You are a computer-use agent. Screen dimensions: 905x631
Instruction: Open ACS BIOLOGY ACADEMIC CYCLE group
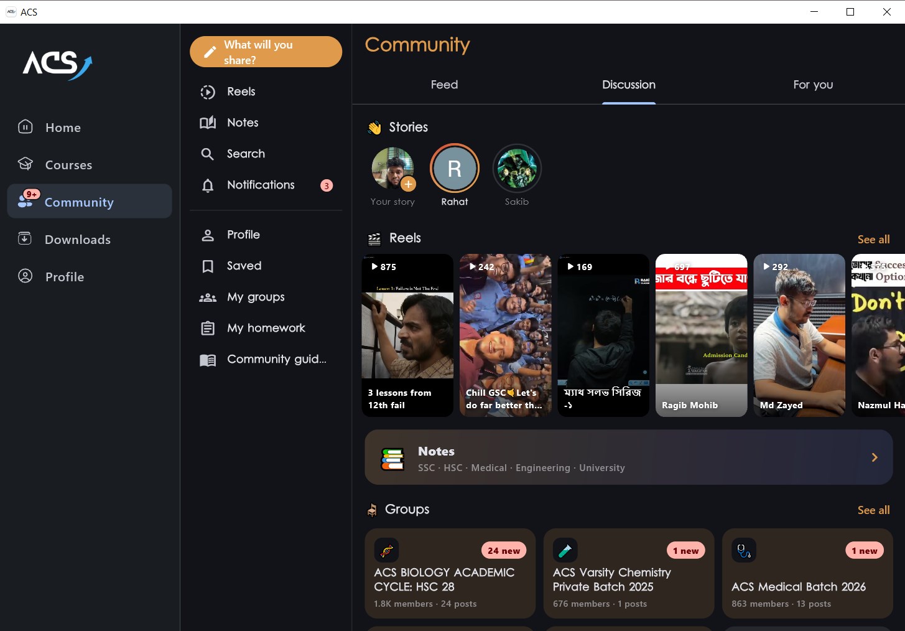point(450,574)
